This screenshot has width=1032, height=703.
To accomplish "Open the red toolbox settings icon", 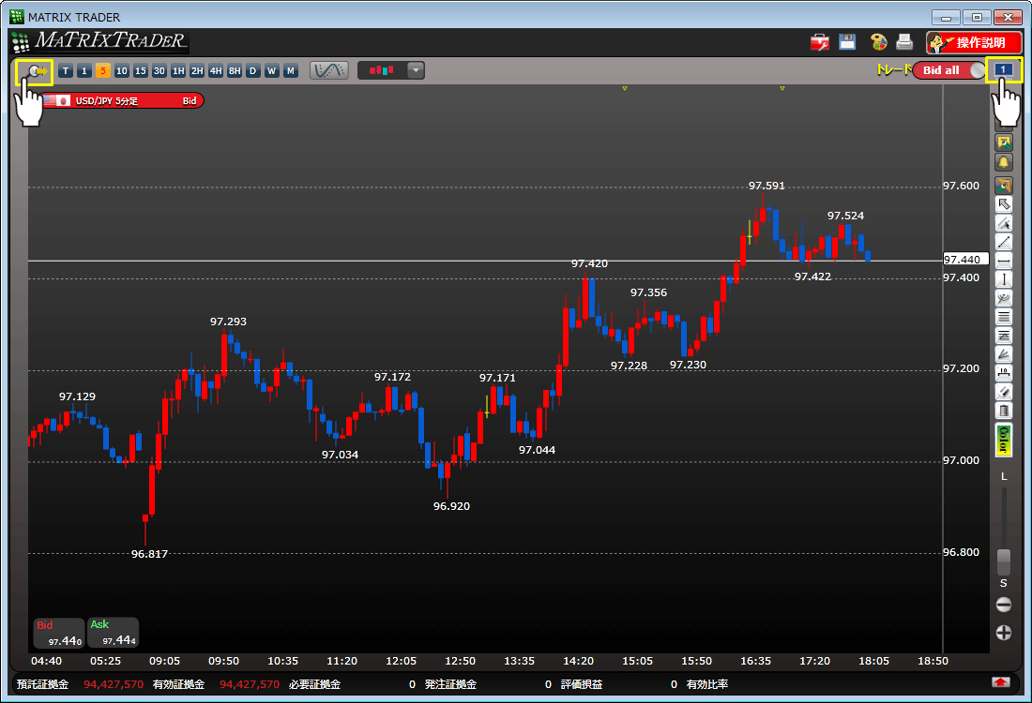I will click(819, 43).
